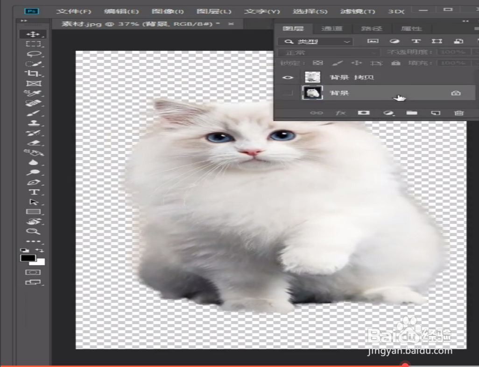Expand the tools panel with double arrows
Screen dimensions: 479x367
(24, 21)
